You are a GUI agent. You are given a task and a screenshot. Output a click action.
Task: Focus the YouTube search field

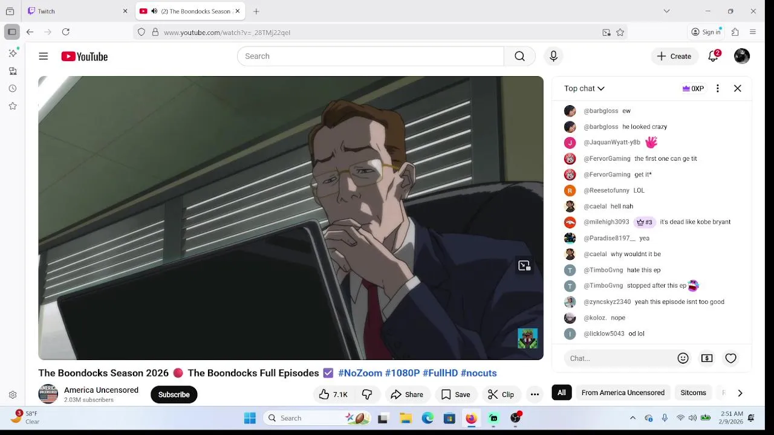point(370,56)
